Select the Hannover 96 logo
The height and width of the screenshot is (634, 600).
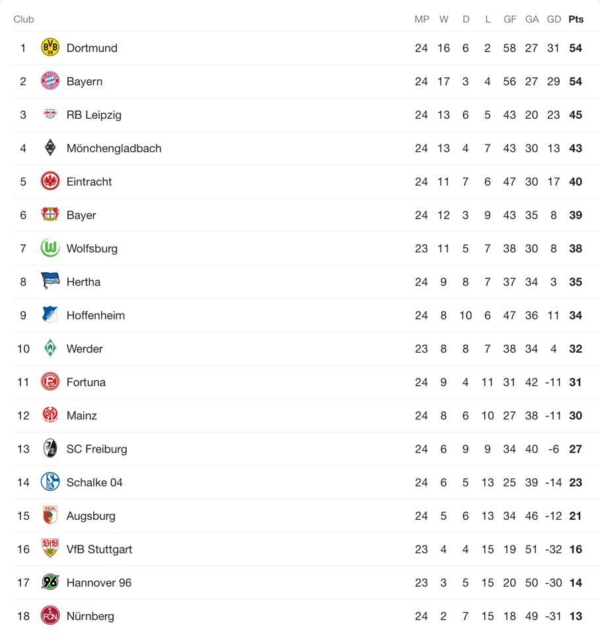click(x=50, y=582)
